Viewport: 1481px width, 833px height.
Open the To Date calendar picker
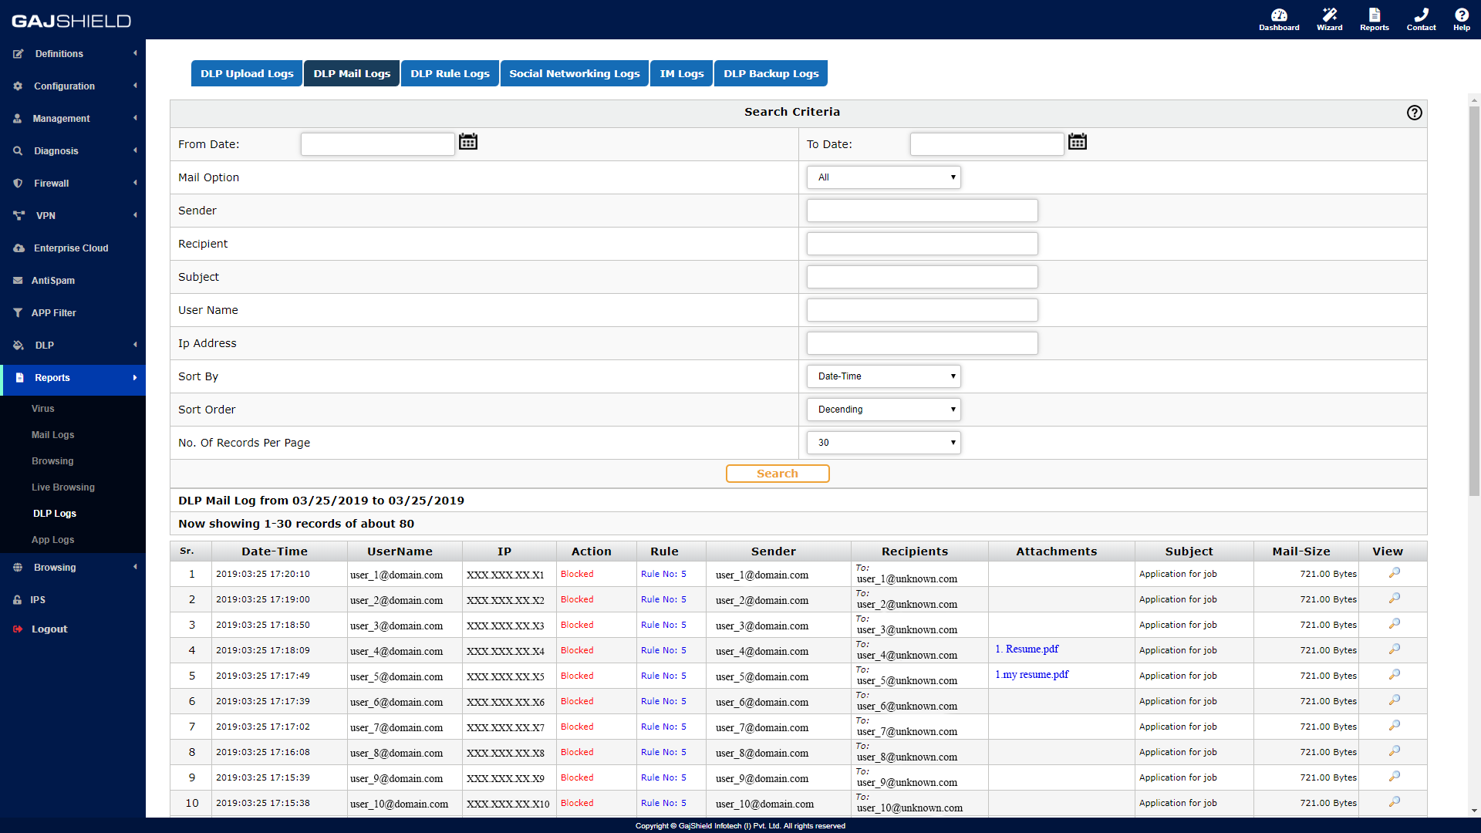tap(1078, 142)
